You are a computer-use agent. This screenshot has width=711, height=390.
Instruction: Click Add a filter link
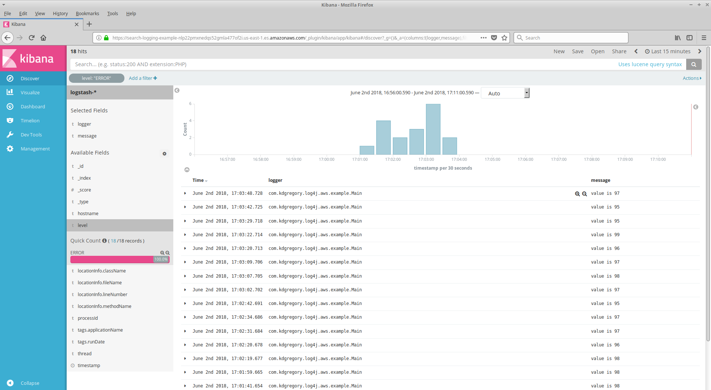coord(143,78)
